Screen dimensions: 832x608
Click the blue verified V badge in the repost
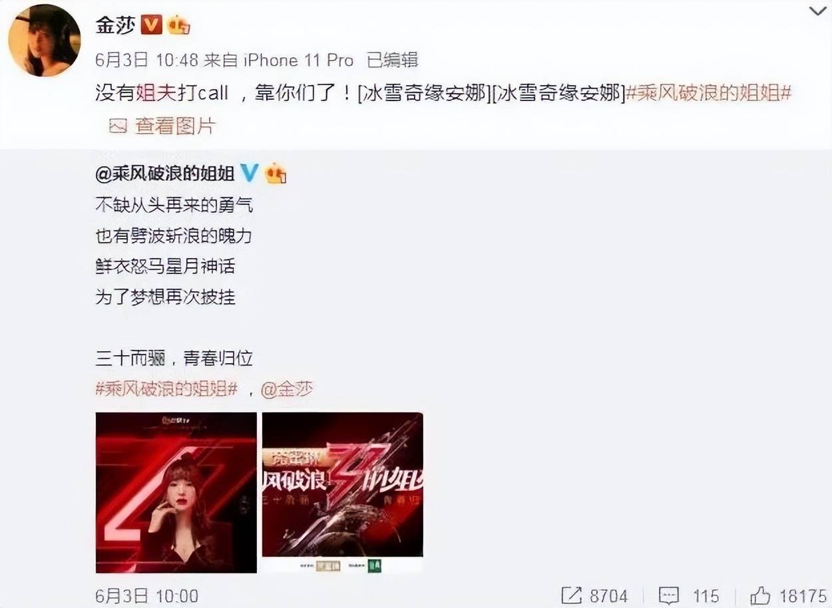pos(249,174)
